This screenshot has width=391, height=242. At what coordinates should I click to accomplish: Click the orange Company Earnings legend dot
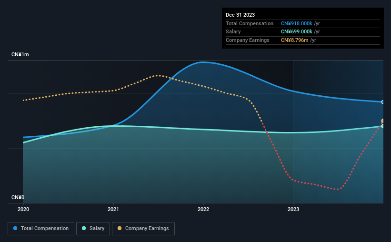click(x=120, y=228)
